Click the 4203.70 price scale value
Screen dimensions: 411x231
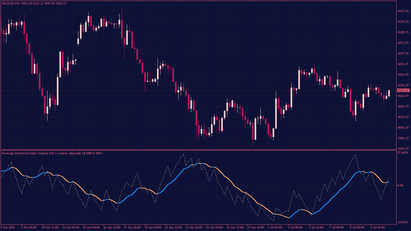[403, 64]
